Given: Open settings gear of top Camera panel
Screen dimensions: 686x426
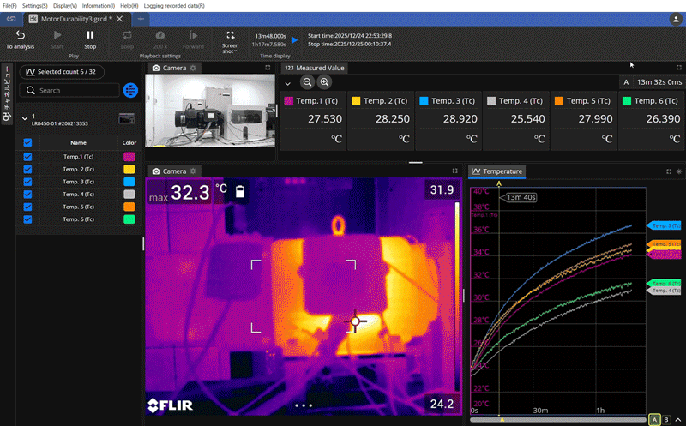Looking at the screenshot, I should (193, 68).
